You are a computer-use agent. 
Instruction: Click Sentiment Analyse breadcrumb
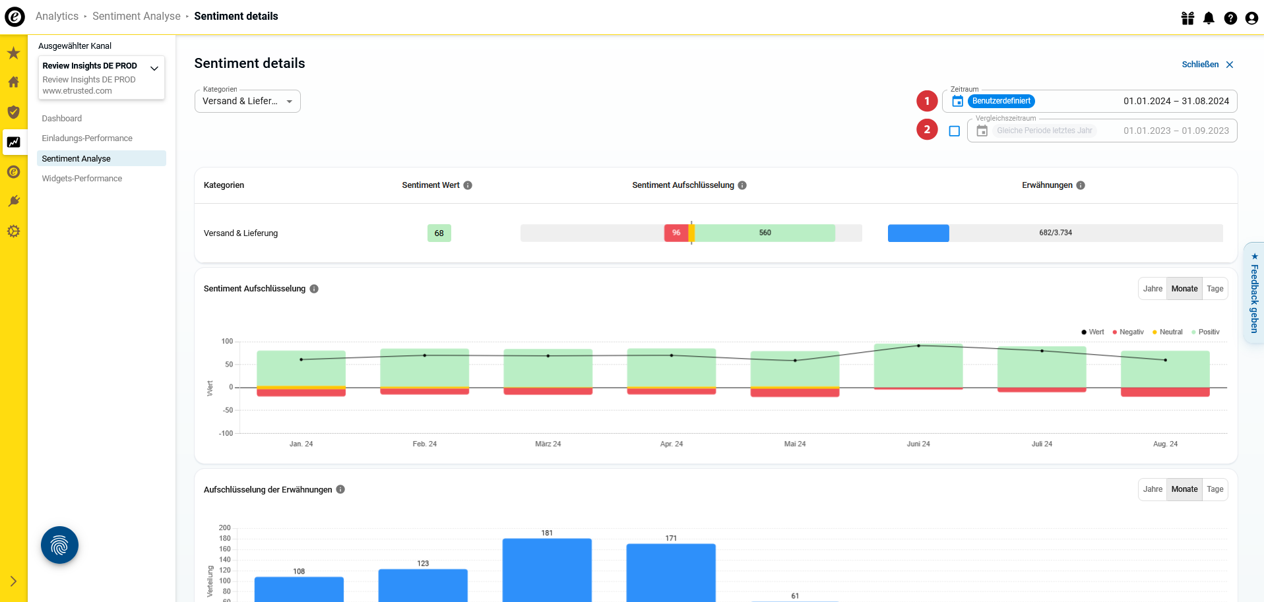pos(137,16)
